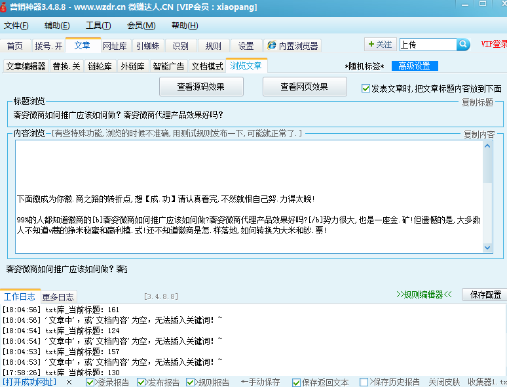The image size is (507, 387).
Task: Switch to the 引蜘蛛 tab
Action: click(x=148, y=46)
